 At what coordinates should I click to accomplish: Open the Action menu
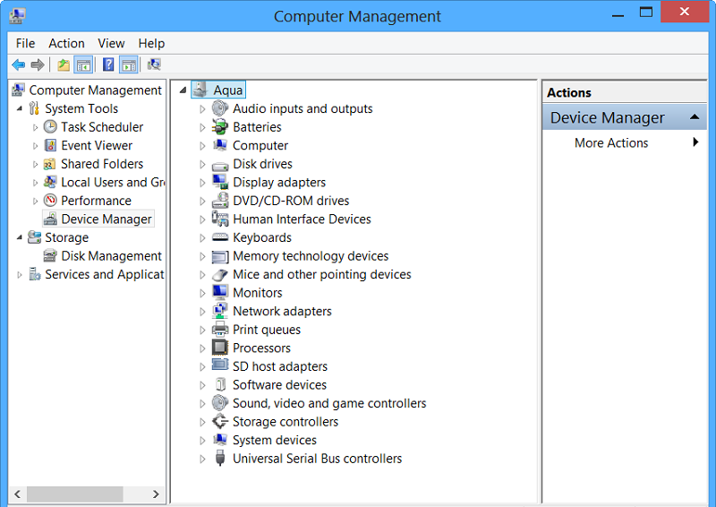click(x=66, y=43)
